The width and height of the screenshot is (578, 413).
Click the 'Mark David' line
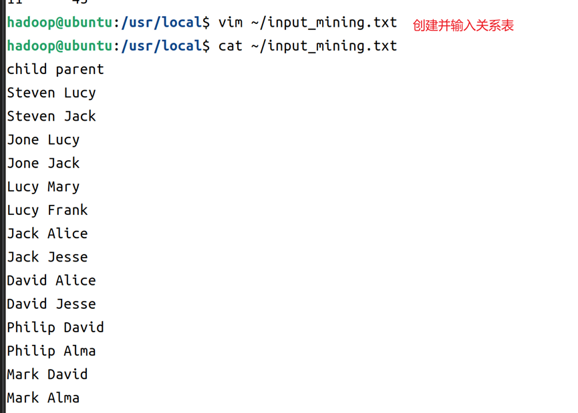(47, 375)
